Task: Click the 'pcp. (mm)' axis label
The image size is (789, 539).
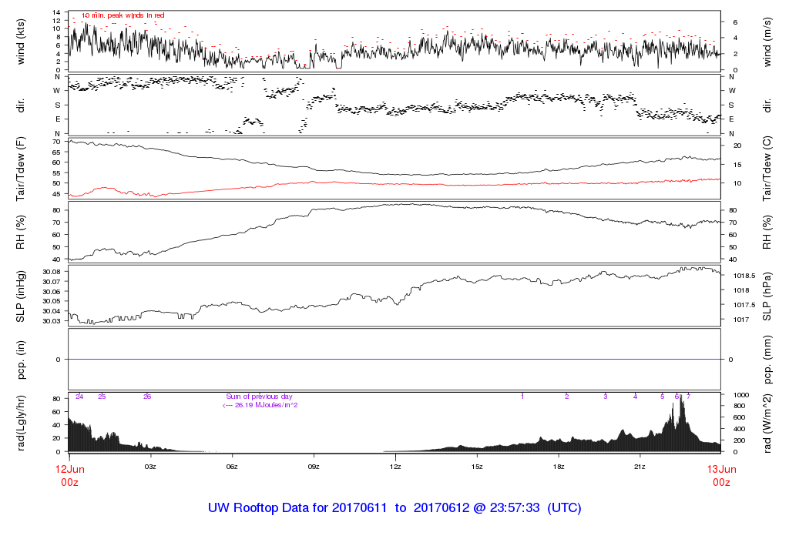Action: pos(767,360)
